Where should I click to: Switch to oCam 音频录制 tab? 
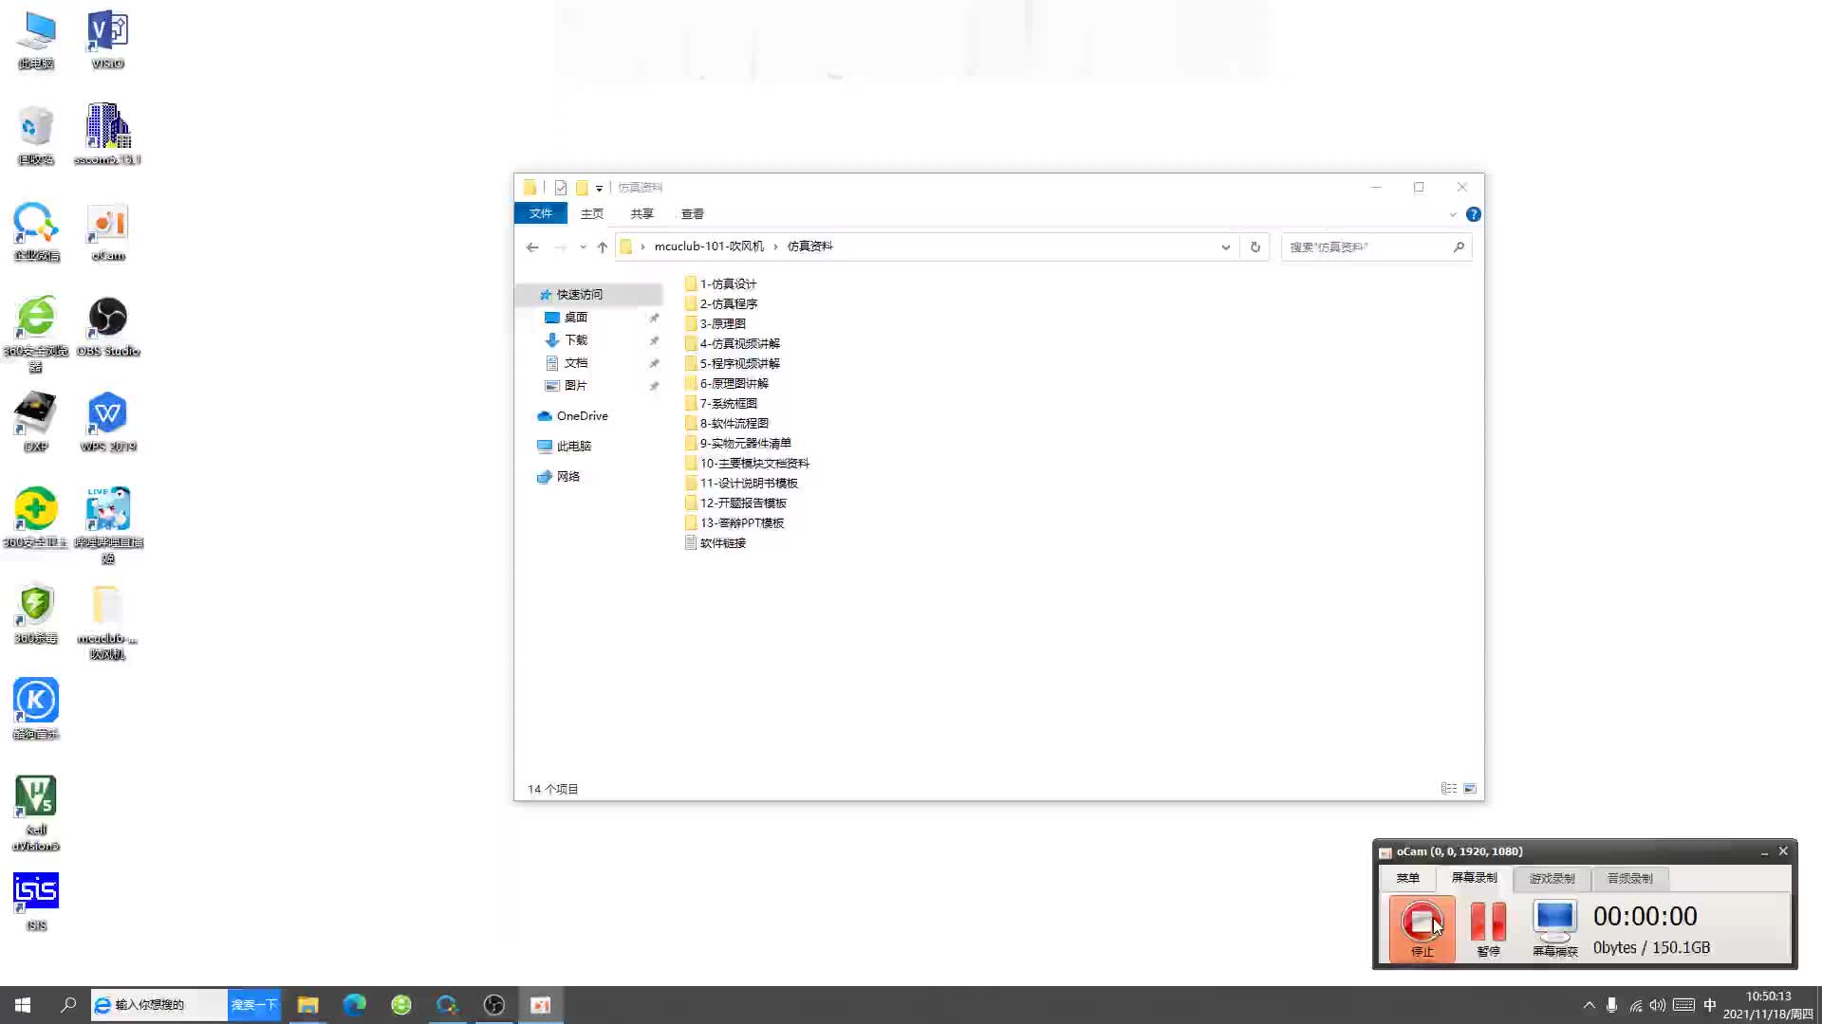[1629, 879]
